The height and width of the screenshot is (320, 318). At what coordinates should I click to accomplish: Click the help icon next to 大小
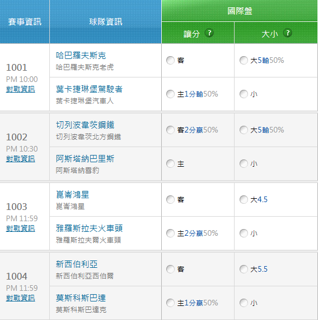(x=287, y=33)
